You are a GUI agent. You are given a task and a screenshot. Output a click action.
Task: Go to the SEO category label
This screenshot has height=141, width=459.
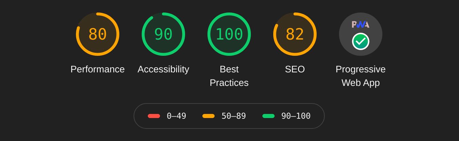click(x=295, y=69)
